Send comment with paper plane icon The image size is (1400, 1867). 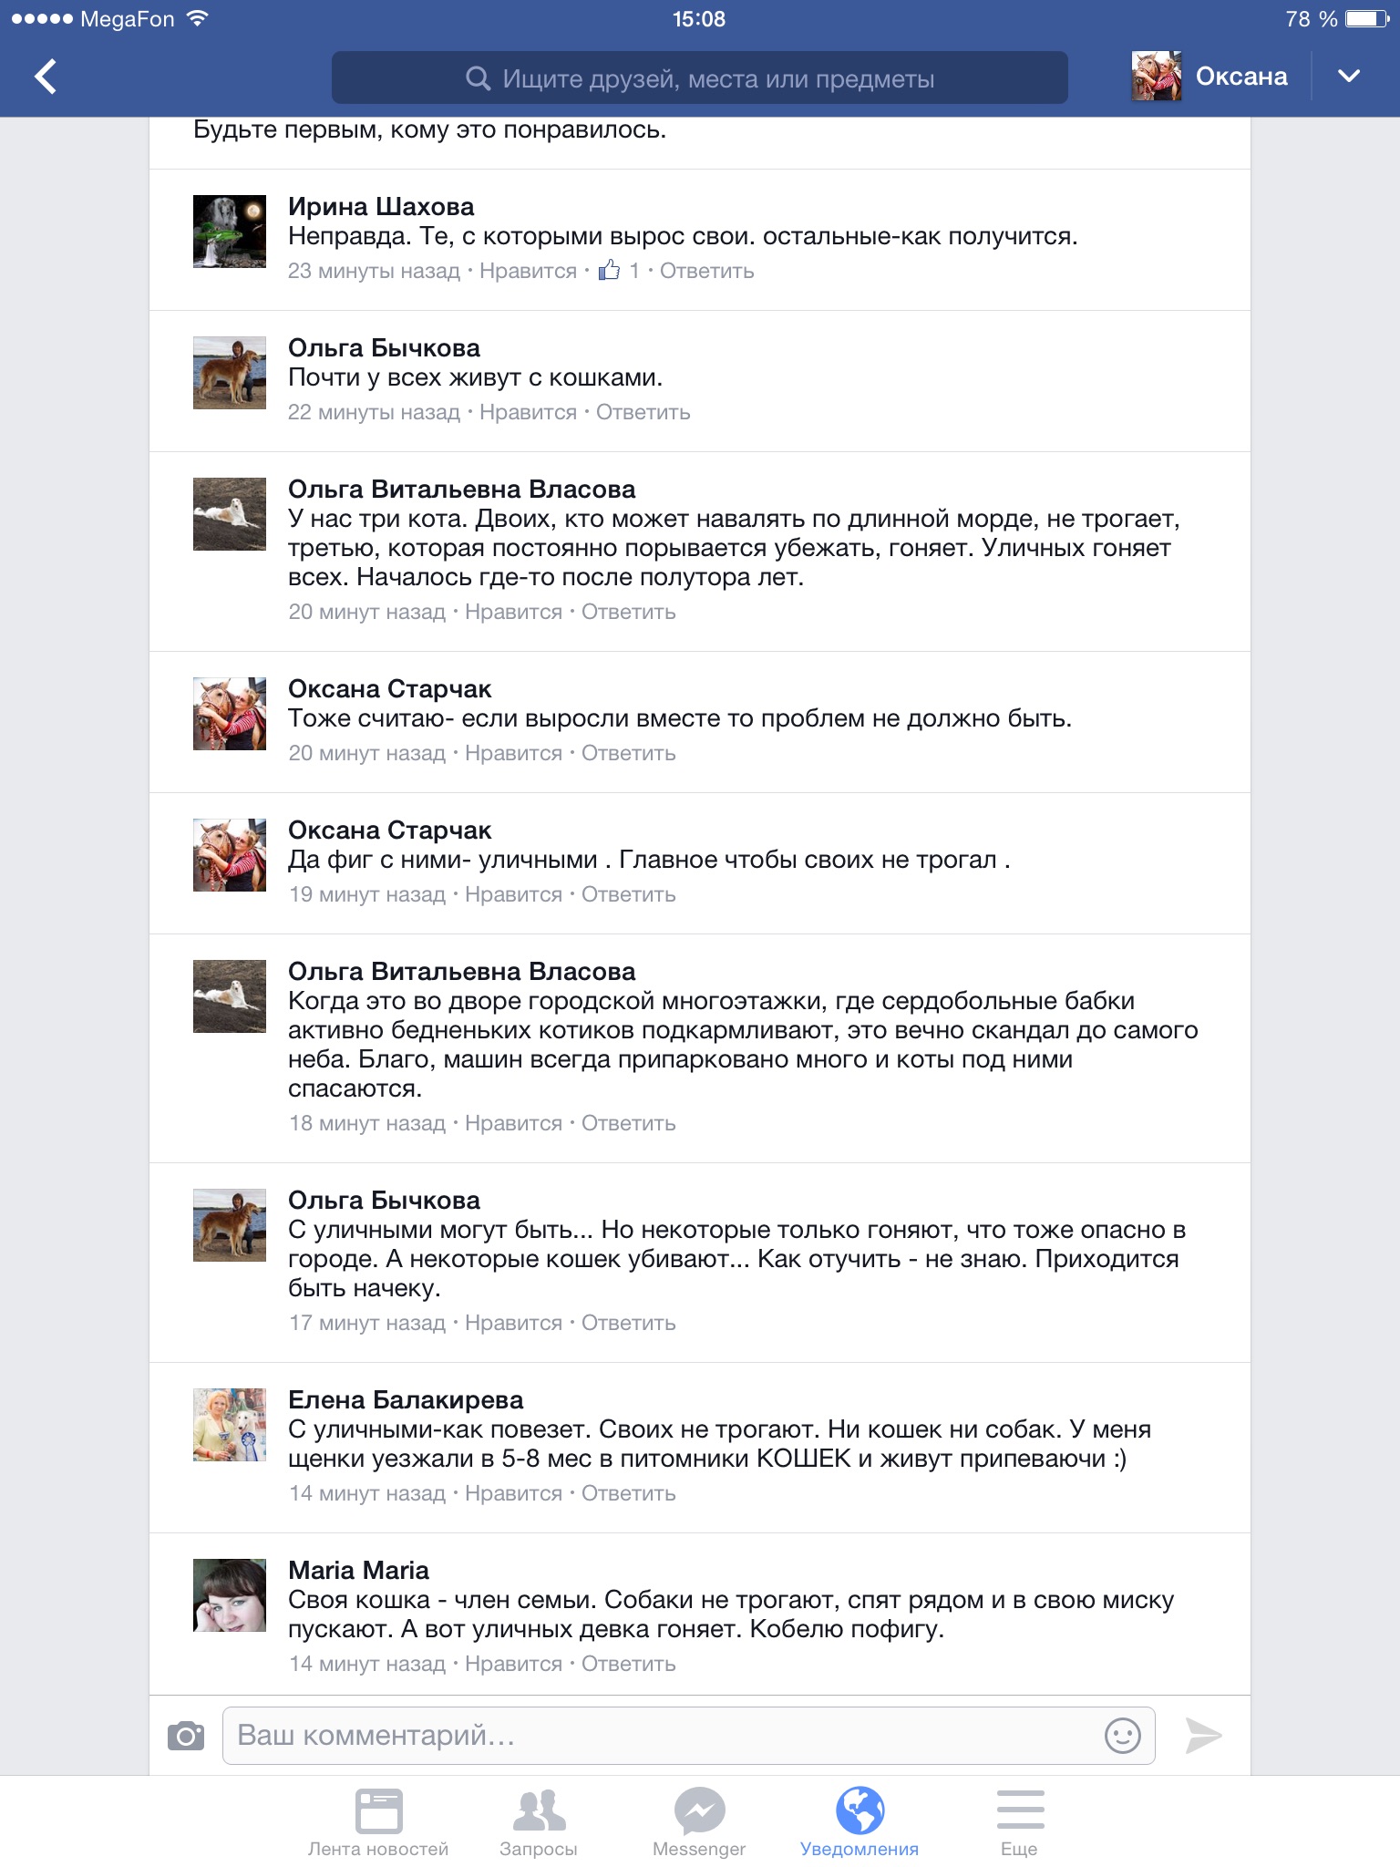(x=1203, y=1735)
